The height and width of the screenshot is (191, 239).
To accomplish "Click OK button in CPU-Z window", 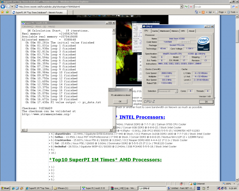I will coord(206,102).
